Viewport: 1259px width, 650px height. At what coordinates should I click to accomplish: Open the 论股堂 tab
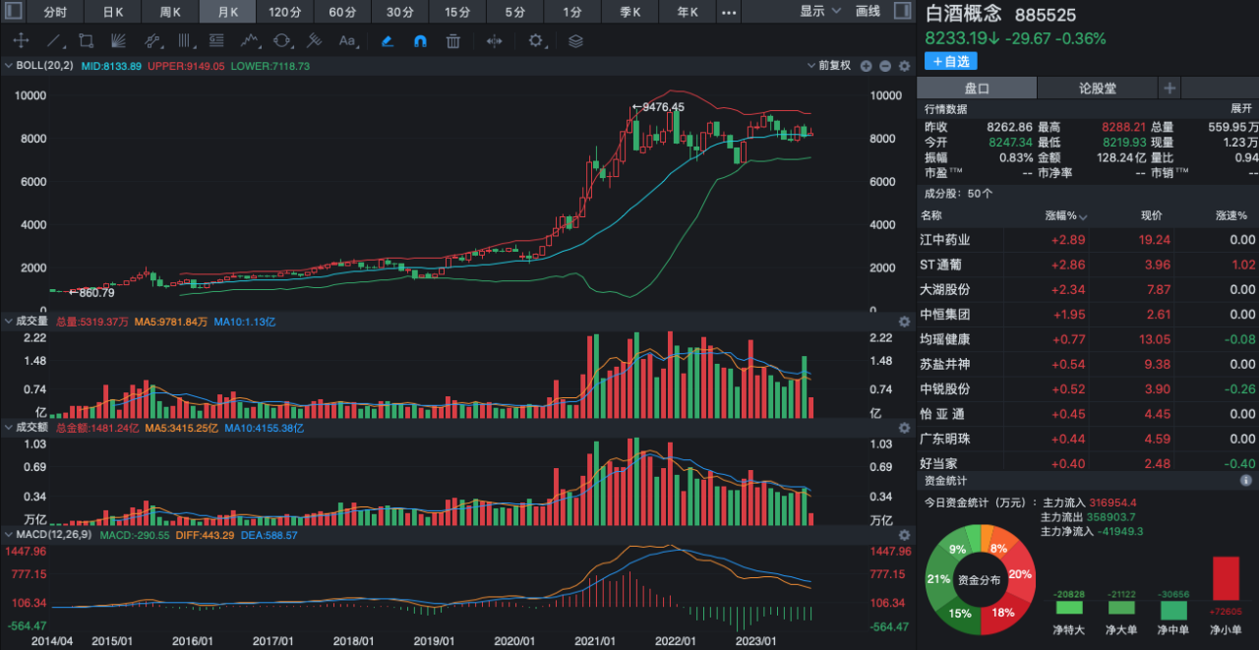[x=1098, y=89]
